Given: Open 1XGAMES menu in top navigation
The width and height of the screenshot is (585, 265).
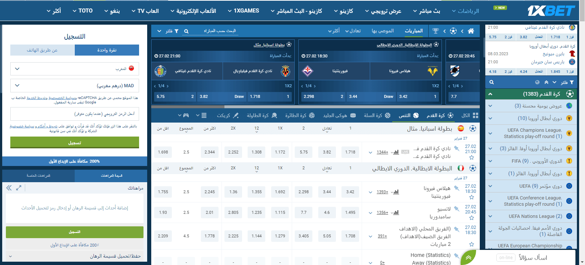Looking at the screenshot, I should tap(243, 11).
